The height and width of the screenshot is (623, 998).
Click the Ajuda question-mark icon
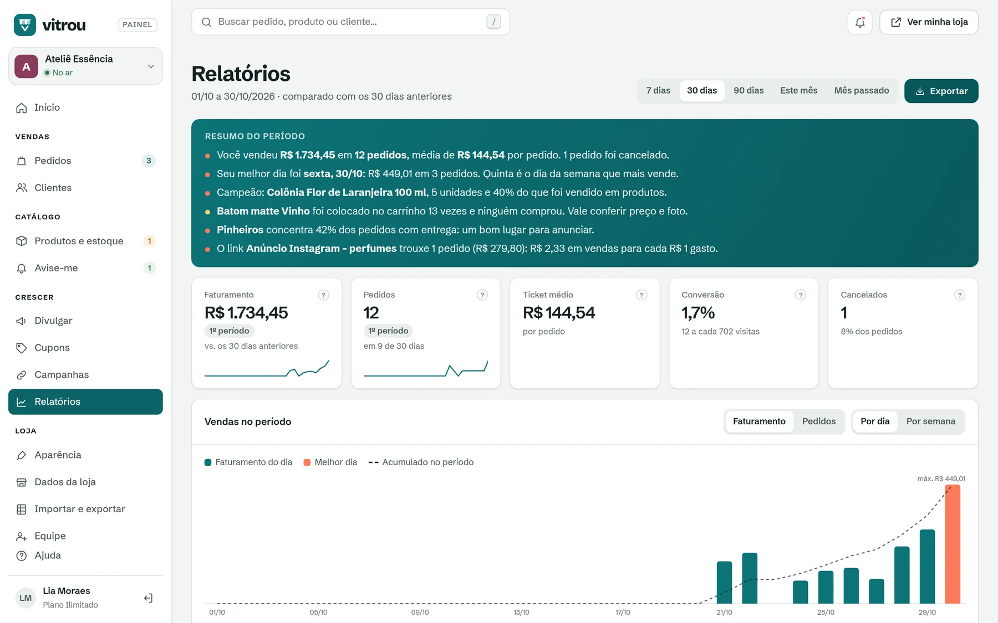coord(22,555)
